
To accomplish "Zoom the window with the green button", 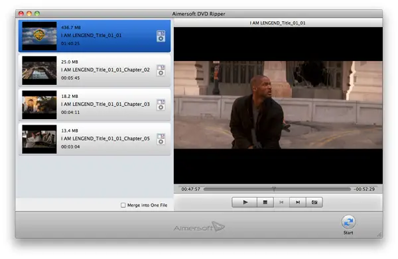I will tap(37, 14).
